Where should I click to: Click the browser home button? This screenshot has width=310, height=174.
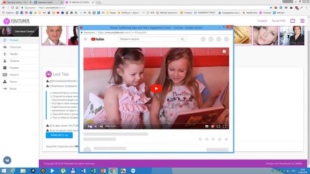pos(17,8)
